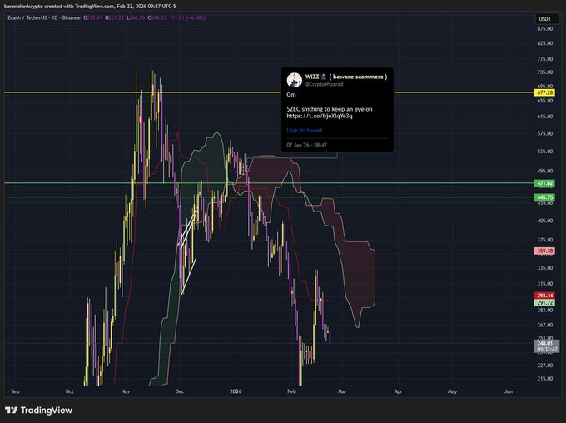Click the open value O259.91 in legend
Screen dimensions: 566x423
(x=92, y=17)
